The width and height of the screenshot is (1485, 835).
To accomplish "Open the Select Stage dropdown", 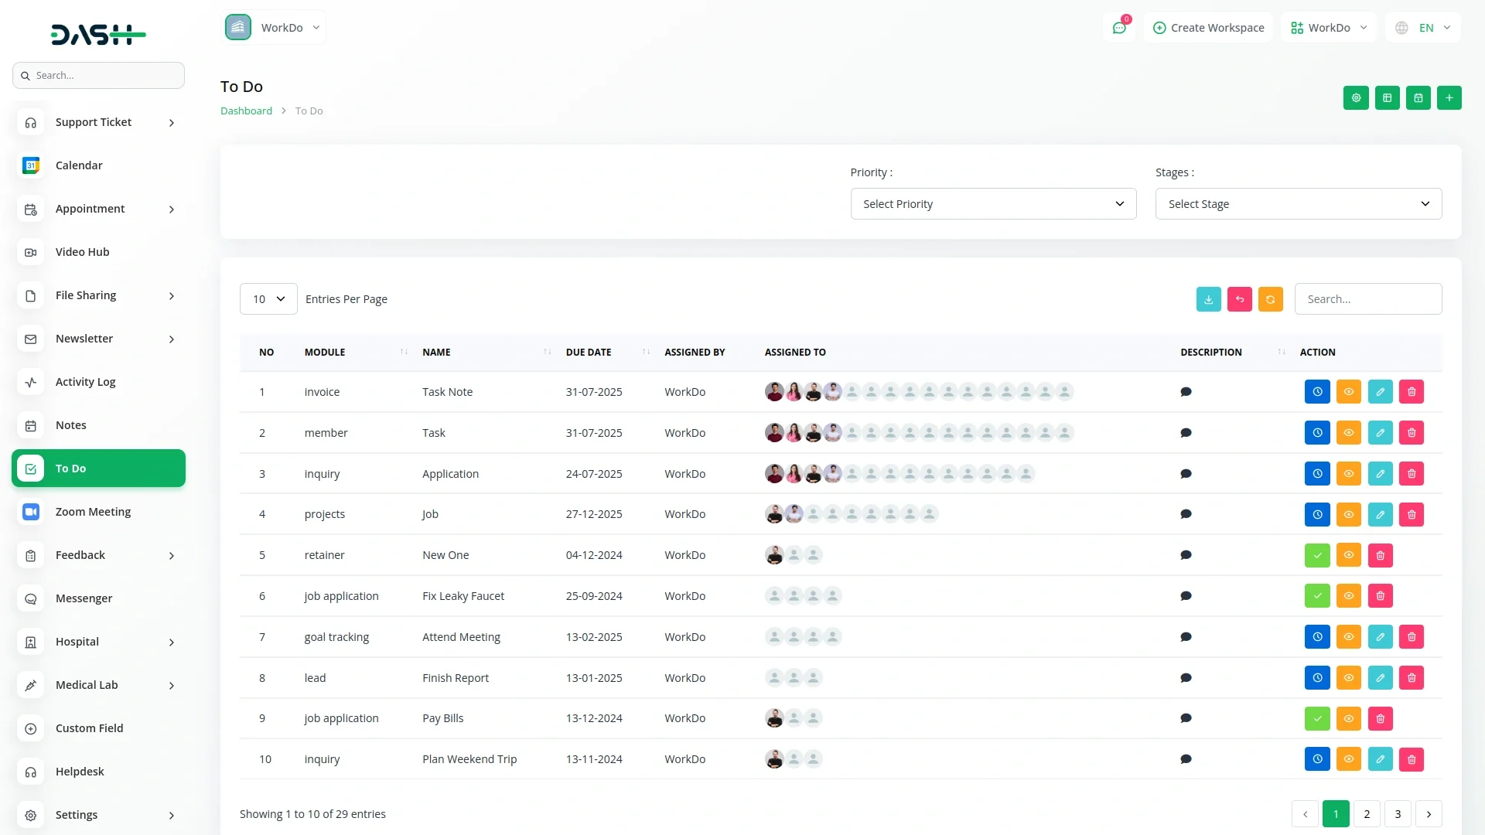I will pyautogui.click(x=1298, y=204).
